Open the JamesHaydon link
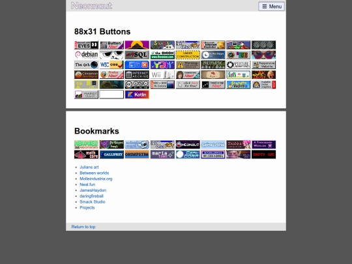The image size is (352, 264). click(x=93, y=190)
